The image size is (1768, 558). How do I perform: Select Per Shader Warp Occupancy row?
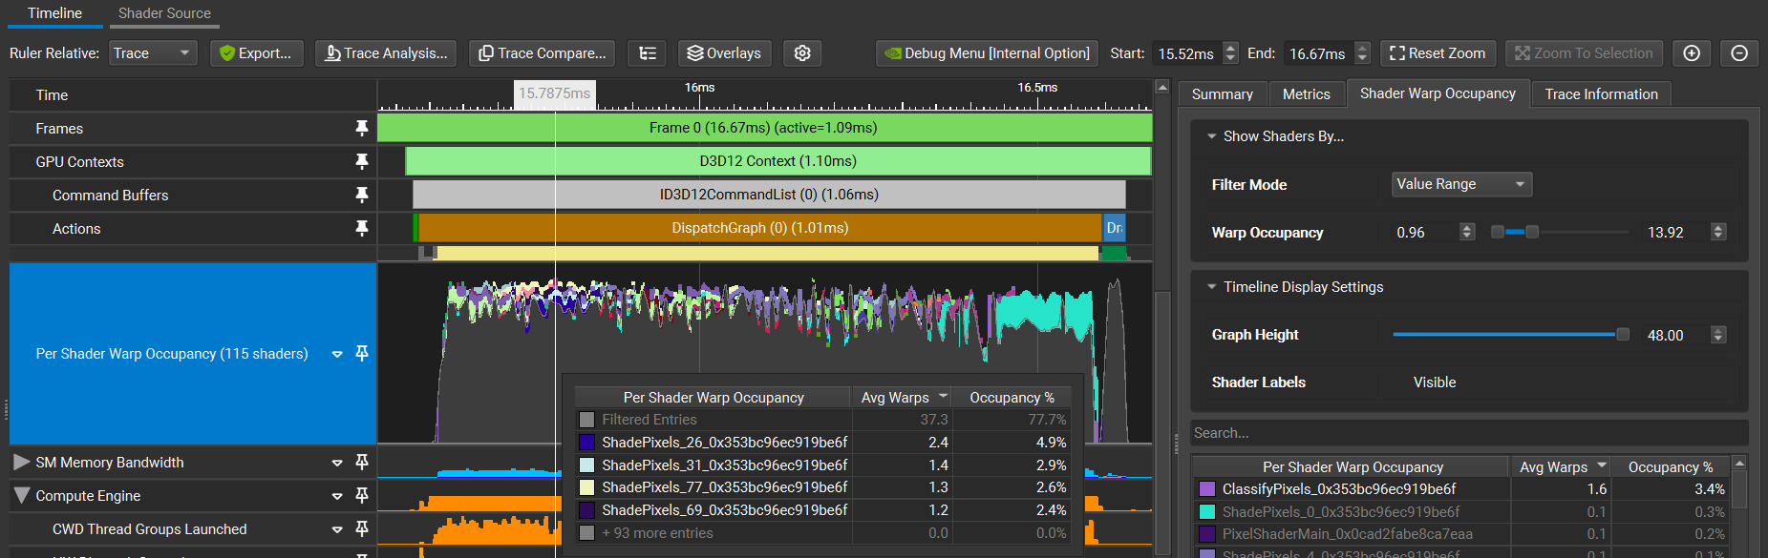[192, 354]
